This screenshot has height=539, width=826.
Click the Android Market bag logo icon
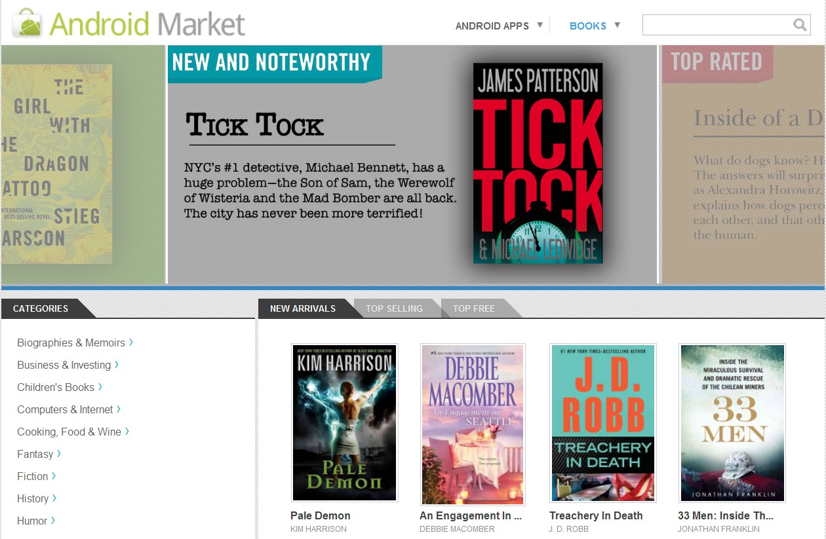pos(28,24)
